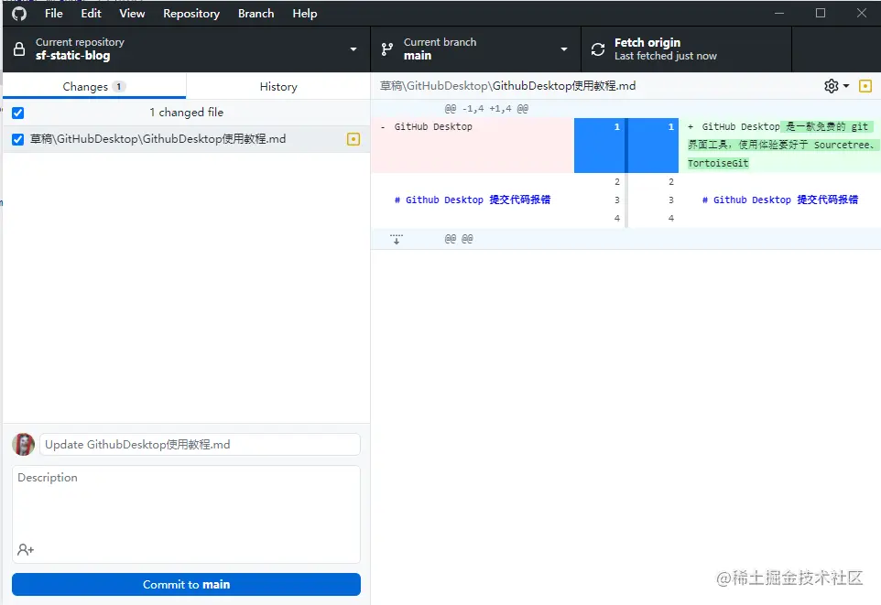Click the Commit to main button
881x605 pixels.
[x=186, y=584]
